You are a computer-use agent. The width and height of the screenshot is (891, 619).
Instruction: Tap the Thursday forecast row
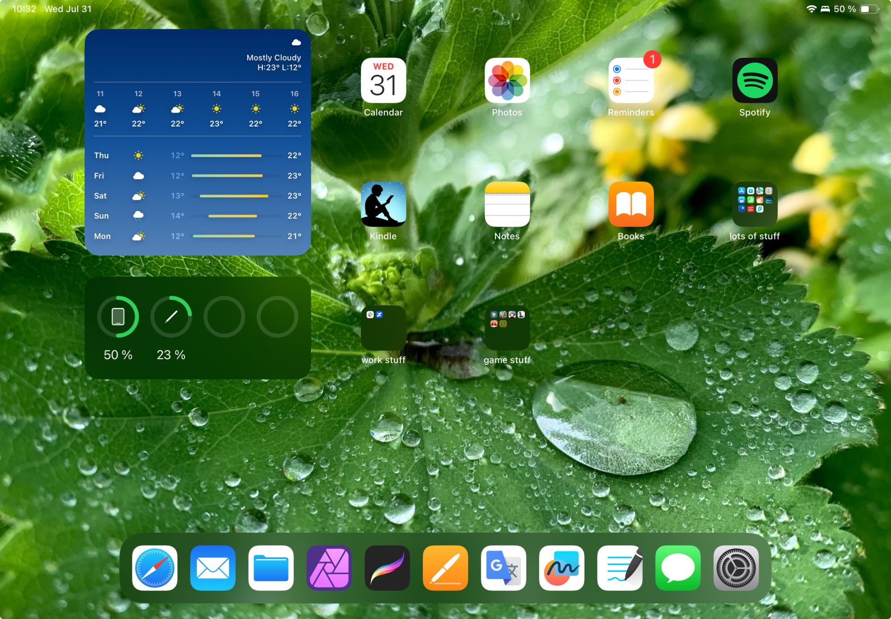coord(197,155)
